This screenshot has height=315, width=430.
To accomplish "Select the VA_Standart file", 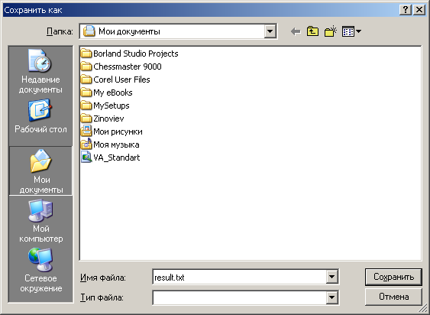I will (111, 157).
